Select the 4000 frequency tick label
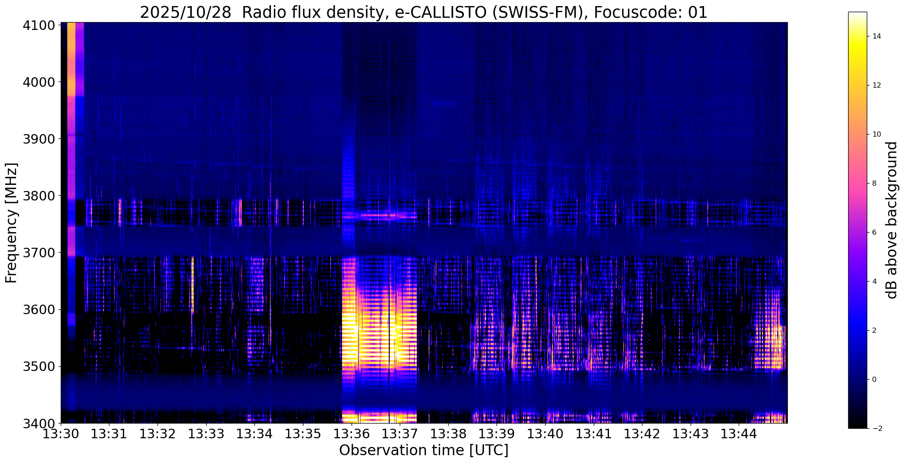905x463 pixels. coord(39,82)
